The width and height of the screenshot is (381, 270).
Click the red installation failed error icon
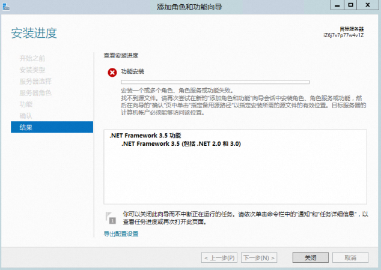point(112,73)
